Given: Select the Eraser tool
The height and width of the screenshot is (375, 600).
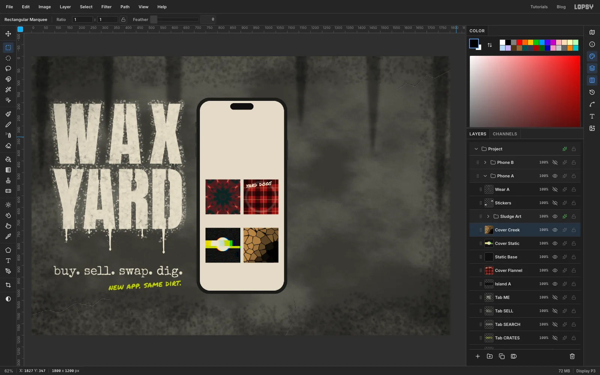Looking at the screenshot, I should [8, 145].
